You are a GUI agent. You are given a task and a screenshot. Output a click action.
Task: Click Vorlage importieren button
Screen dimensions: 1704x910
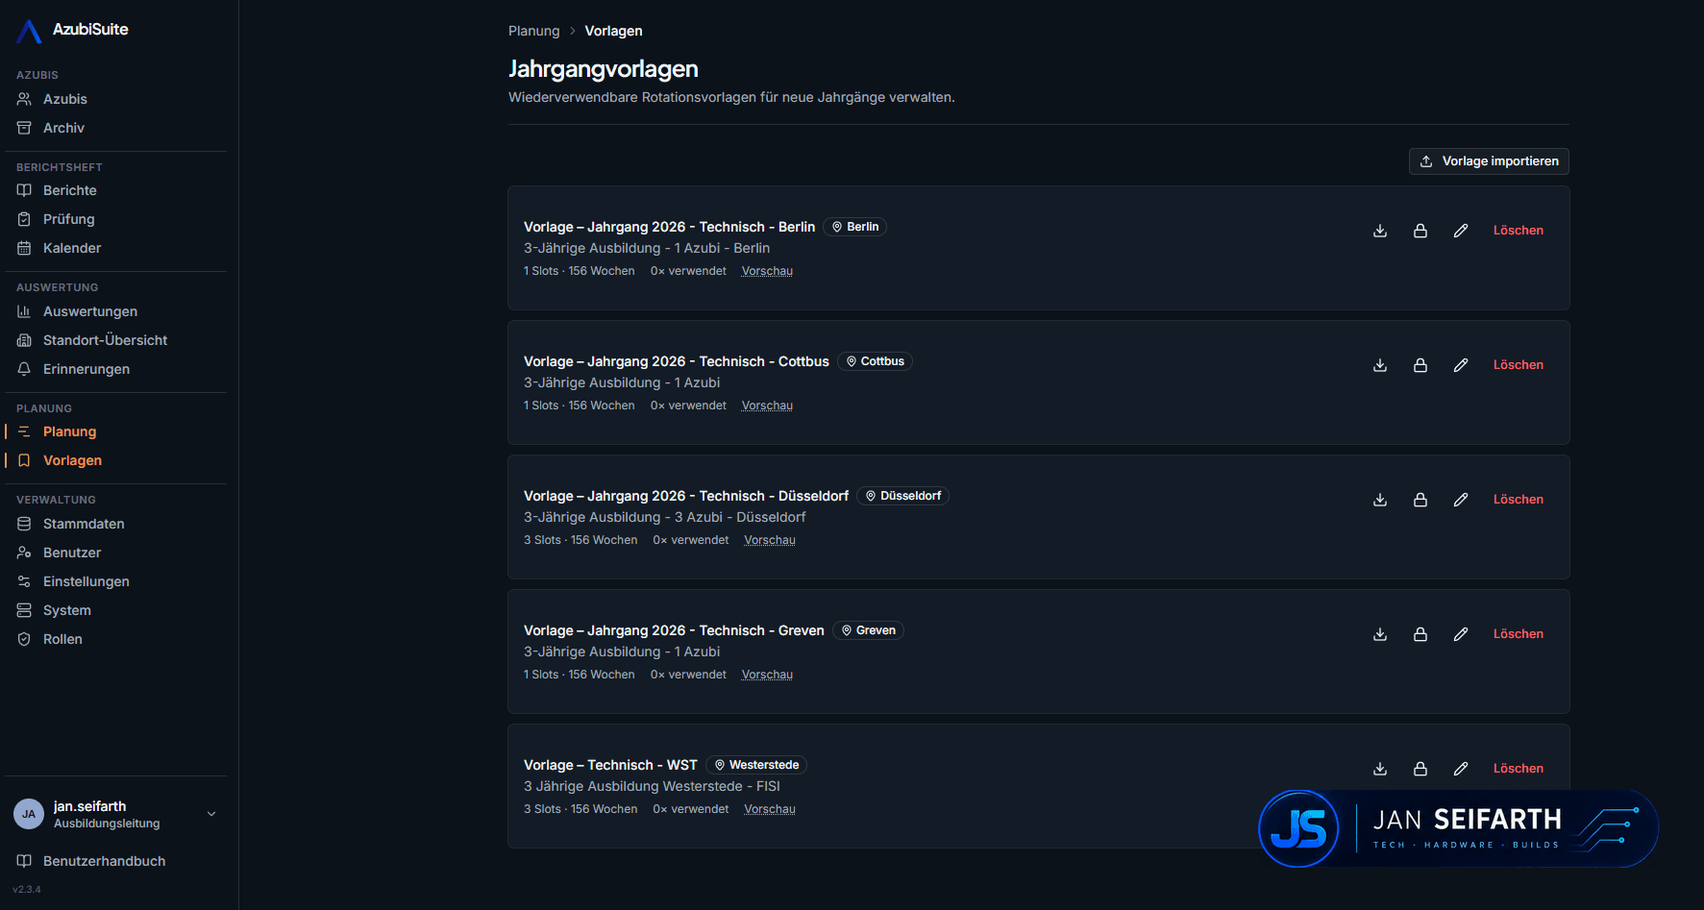tap(1489, 161)
